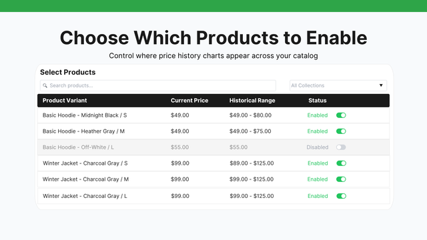
Task: Click Enabled label in Midnight Black row
Action: pos(318,115)
